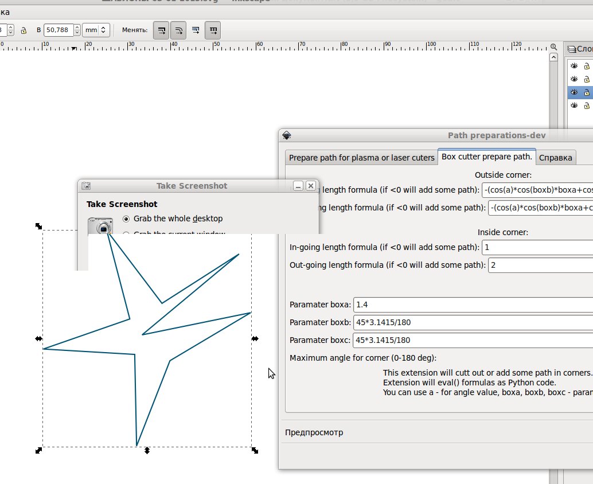Click Outside corner out-going formula field
Viewport: 593px width, 484px height.
click(x=541, y=208)
